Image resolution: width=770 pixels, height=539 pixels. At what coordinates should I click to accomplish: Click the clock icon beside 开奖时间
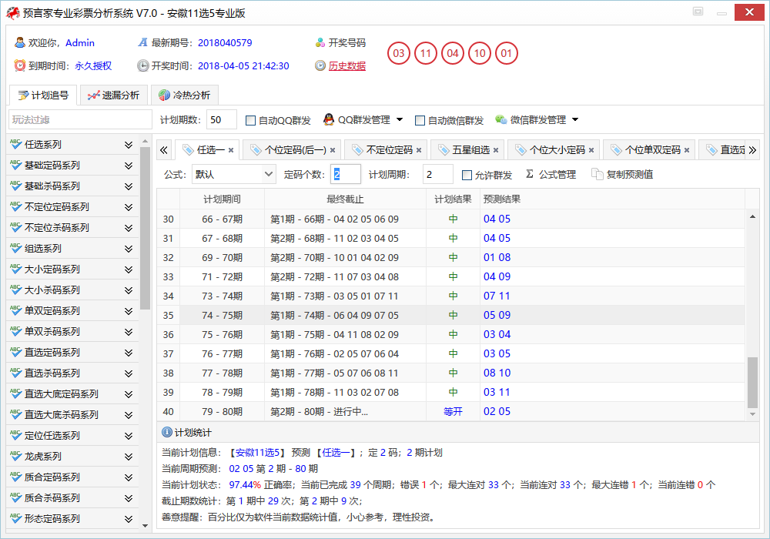(143, 65)
